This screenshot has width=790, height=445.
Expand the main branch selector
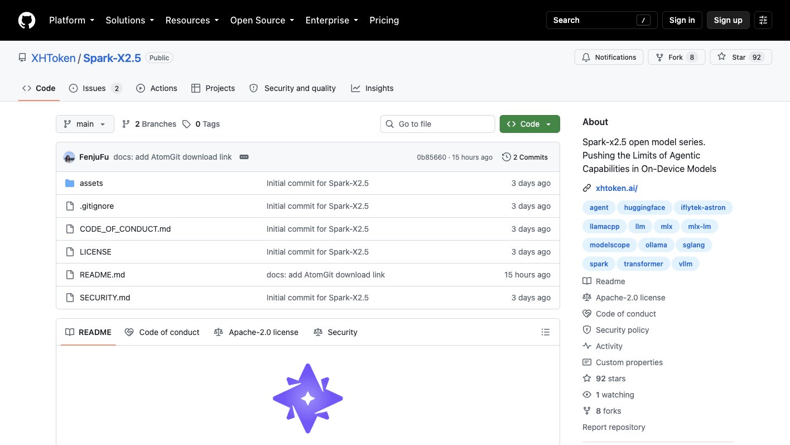pyautogui.click(x=85, y=124)
